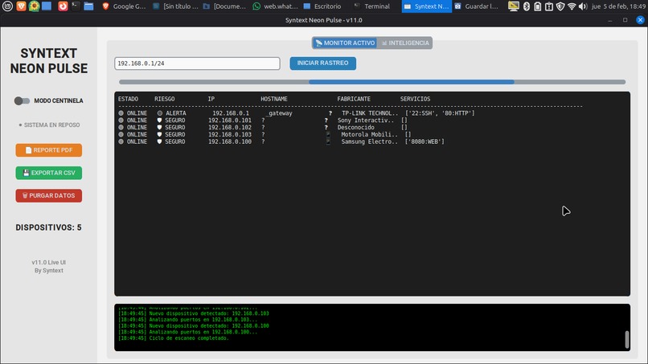Open the Linux Mint start menu
Image resolution: width=648 pixels, height=364 pixels.
click(x=7, y=6)
